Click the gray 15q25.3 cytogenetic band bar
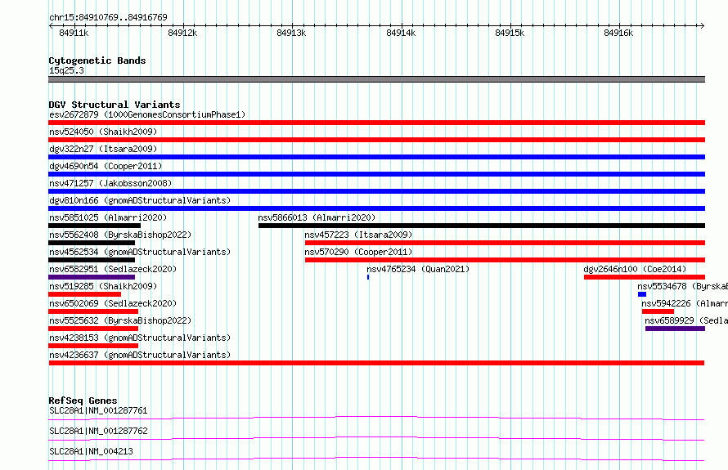This screenshot has width=728, height=470. 376,79
